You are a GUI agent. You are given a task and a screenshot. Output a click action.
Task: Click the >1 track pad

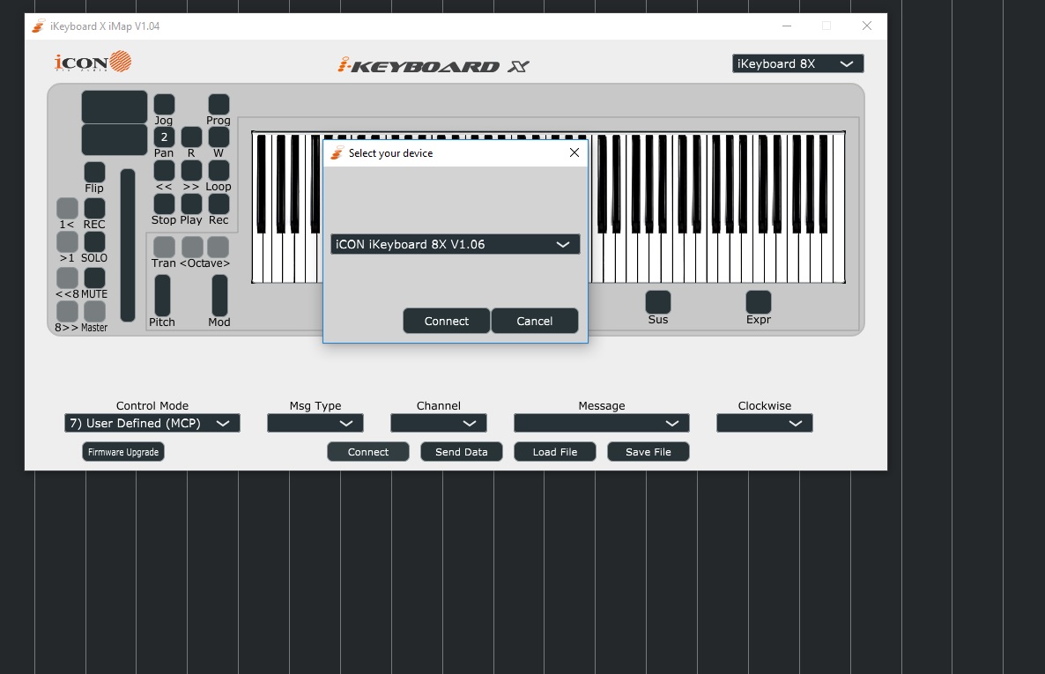(67, 241)
